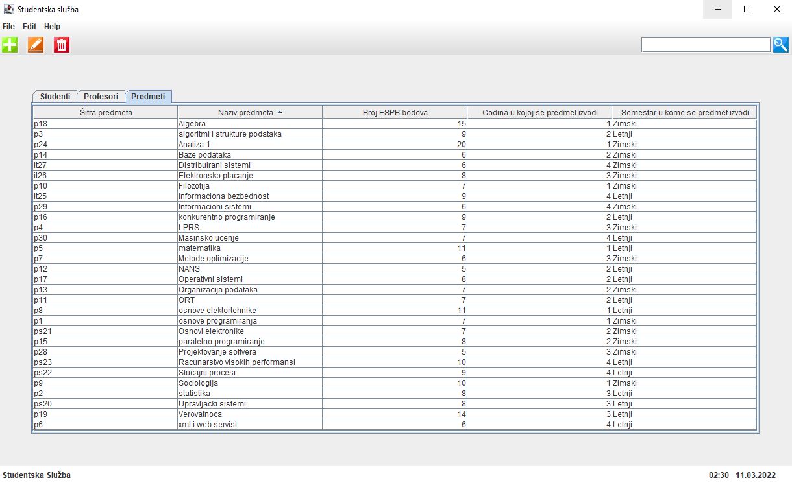Click the Verovatnoca cell
The image size is (792, 483).
[x=250, y=414]
